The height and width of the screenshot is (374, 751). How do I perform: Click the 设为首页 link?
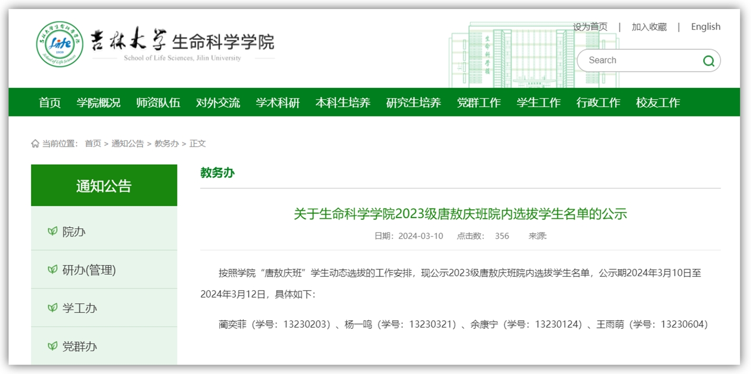590,27
